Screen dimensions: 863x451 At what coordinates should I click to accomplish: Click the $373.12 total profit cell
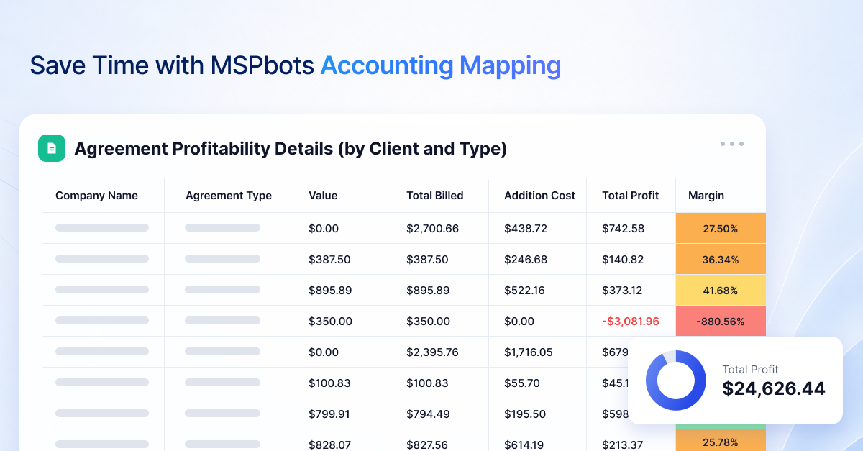[x=622, y=291]
